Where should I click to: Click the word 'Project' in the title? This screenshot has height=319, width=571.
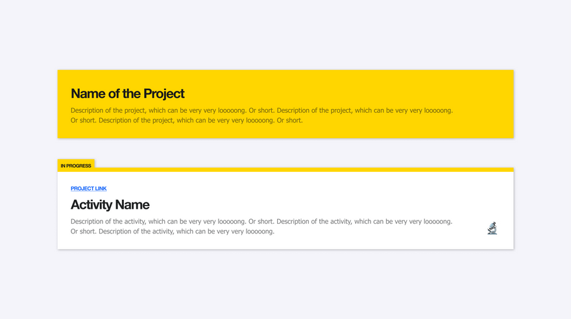tap(164, 93)
